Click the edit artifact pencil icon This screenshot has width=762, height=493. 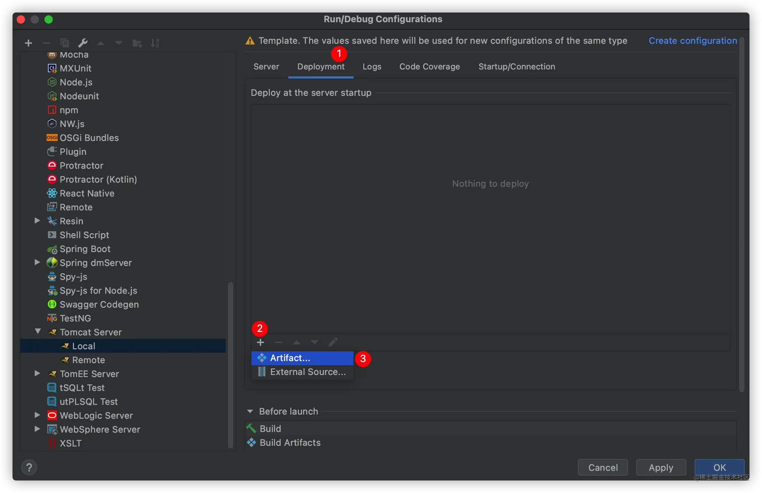(x=333, y=342)
